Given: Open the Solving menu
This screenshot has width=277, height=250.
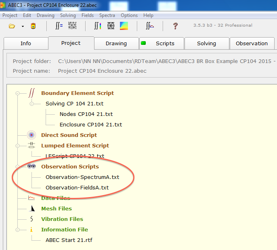Looking at the screenshot, I should 68,15.
